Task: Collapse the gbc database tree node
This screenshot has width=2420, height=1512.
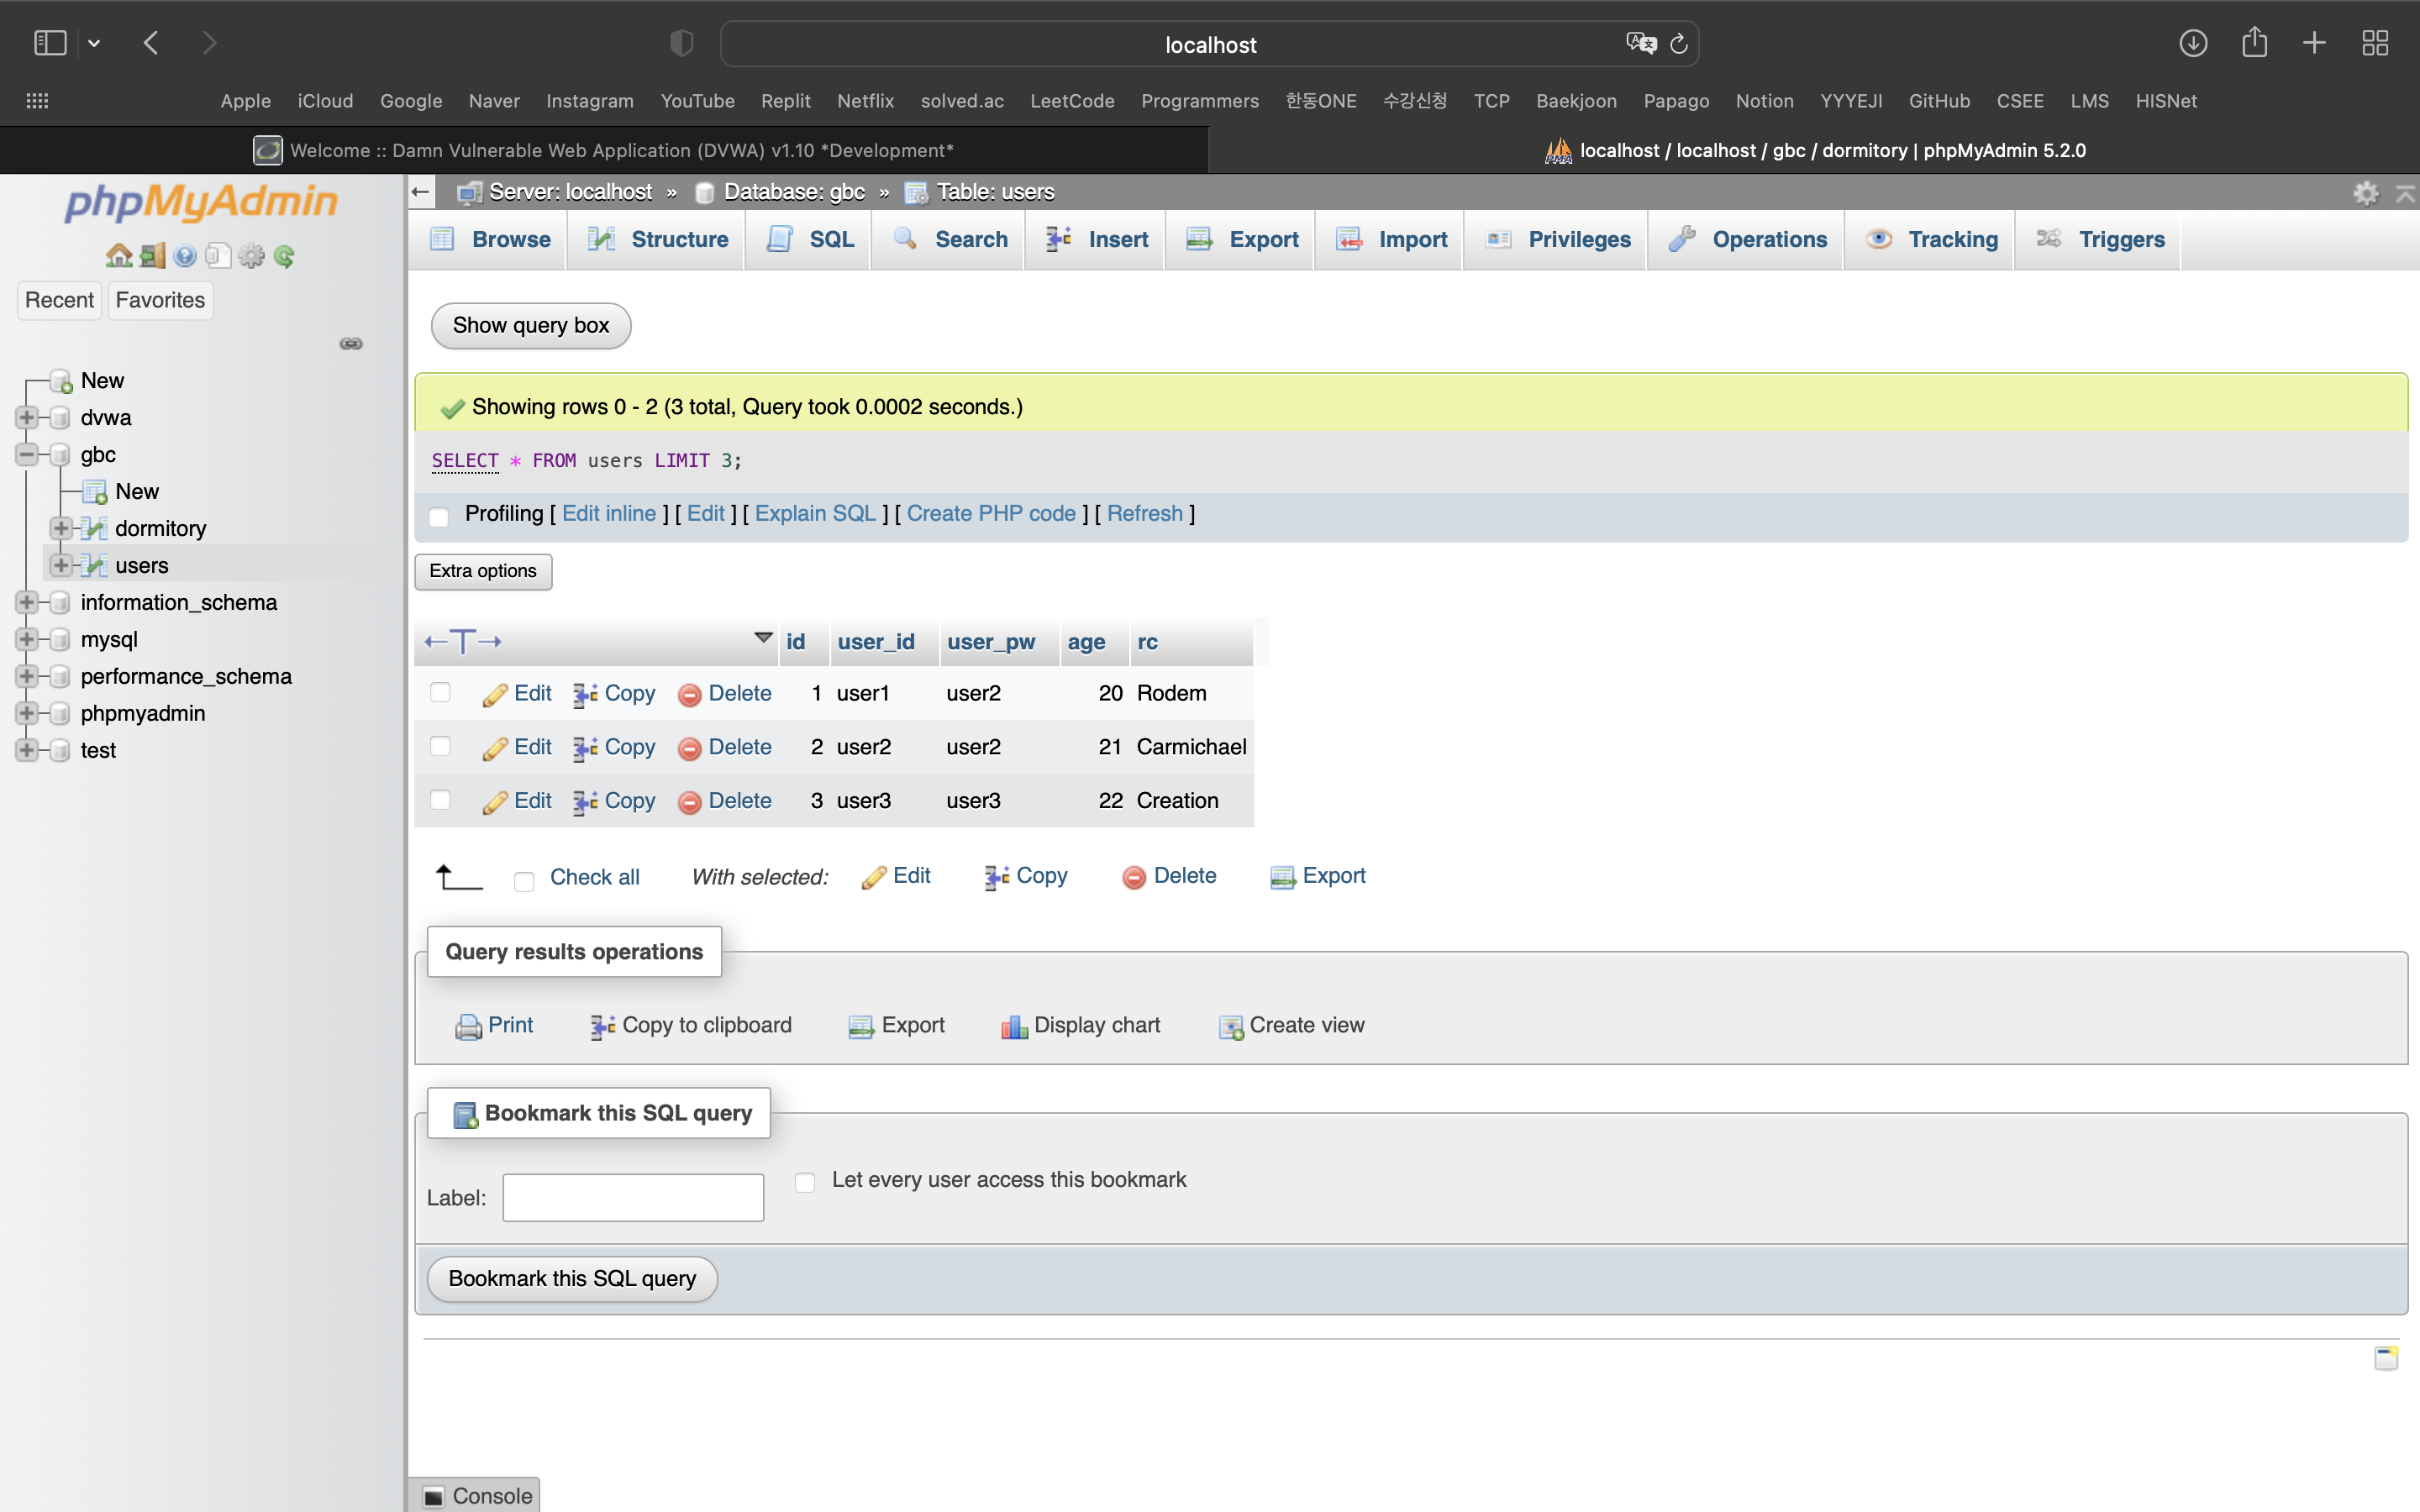Action: click(x=27, y=454)
